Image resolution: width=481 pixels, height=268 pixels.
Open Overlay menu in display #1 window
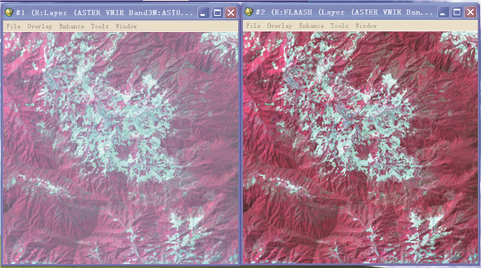click(x=40, y=26)
